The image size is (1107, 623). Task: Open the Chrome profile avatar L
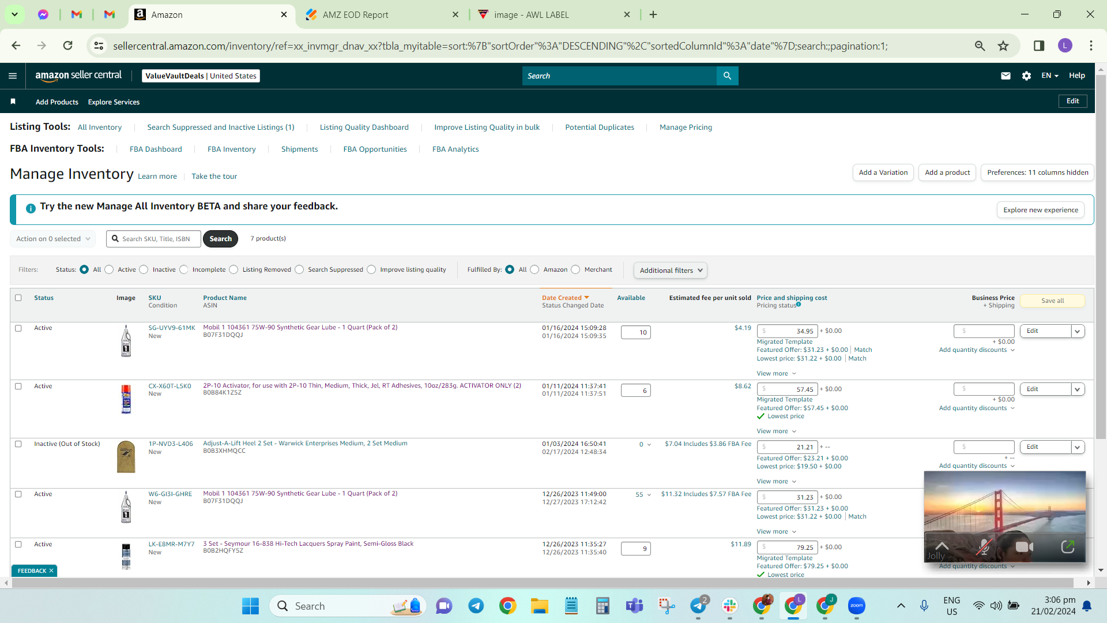[1065, 46]
